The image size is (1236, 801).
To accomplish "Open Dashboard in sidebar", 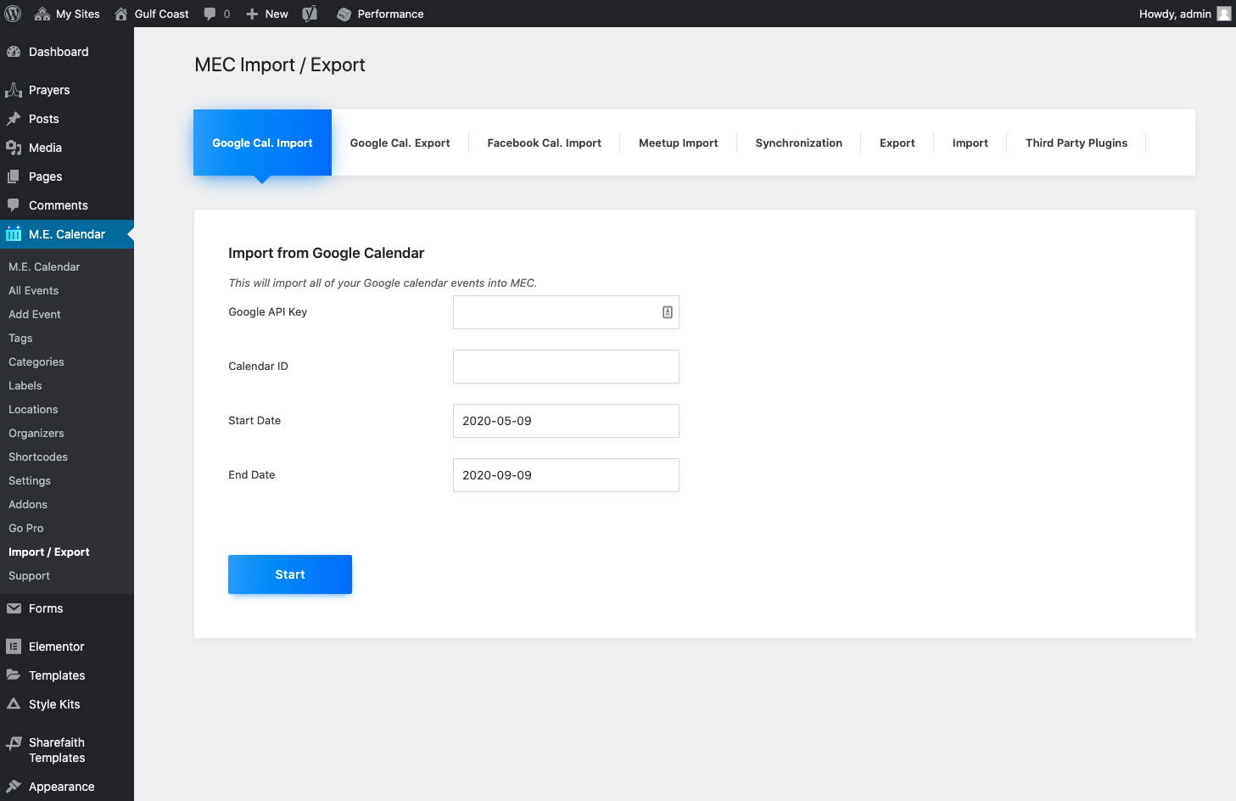I will click(x=59, y=52).
